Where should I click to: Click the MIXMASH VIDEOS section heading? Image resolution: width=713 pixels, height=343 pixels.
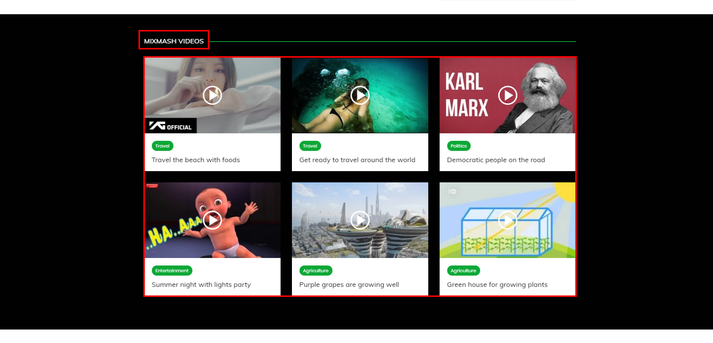(174, 41)
